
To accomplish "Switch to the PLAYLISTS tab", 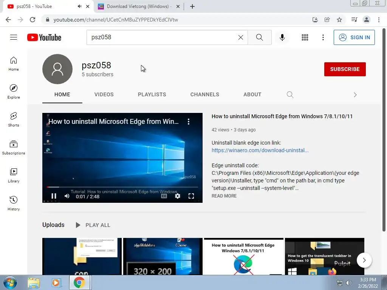I will click(x=152, y=94).
